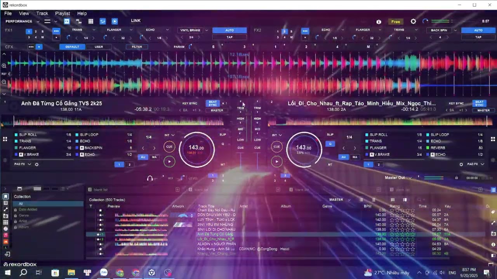Screen dimensions: 497x279
Task: Select the SLIP ROLL pad on deck 1
Action: coord(43,135)
